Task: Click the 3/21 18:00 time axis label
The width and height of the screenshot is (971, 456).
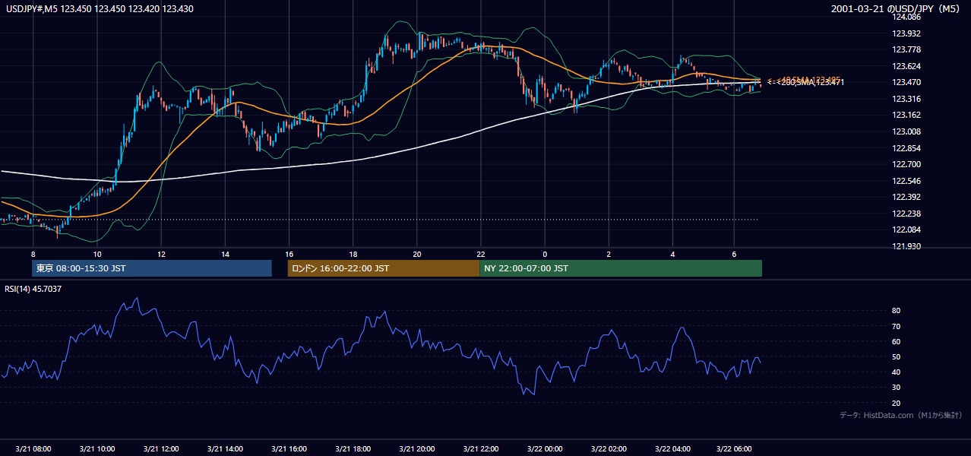Action: (x=353, y=449)
